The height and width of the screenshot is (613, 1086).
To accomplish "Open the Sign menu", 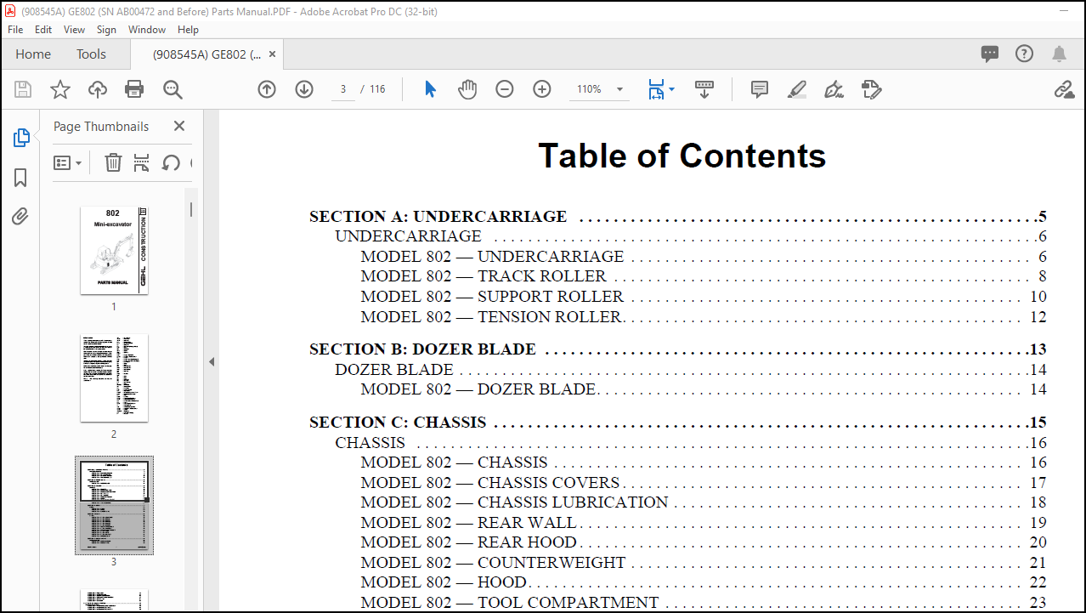I will coord(106,29).
